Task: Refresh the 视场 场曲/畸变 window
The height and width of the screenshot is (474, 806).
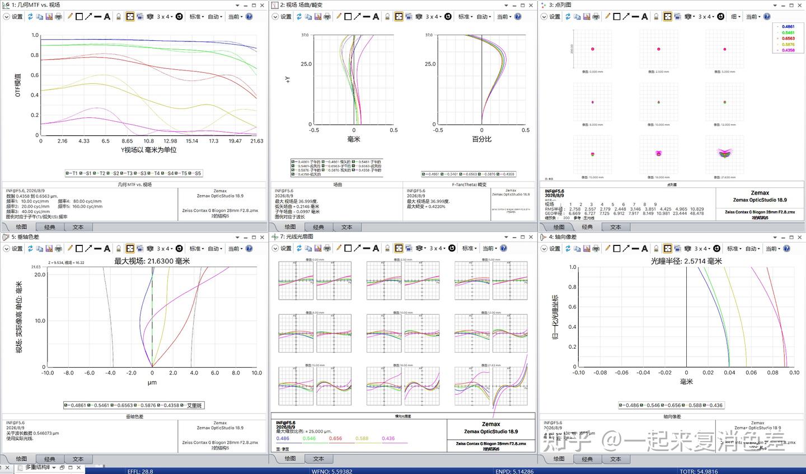Action: (299, 17)
